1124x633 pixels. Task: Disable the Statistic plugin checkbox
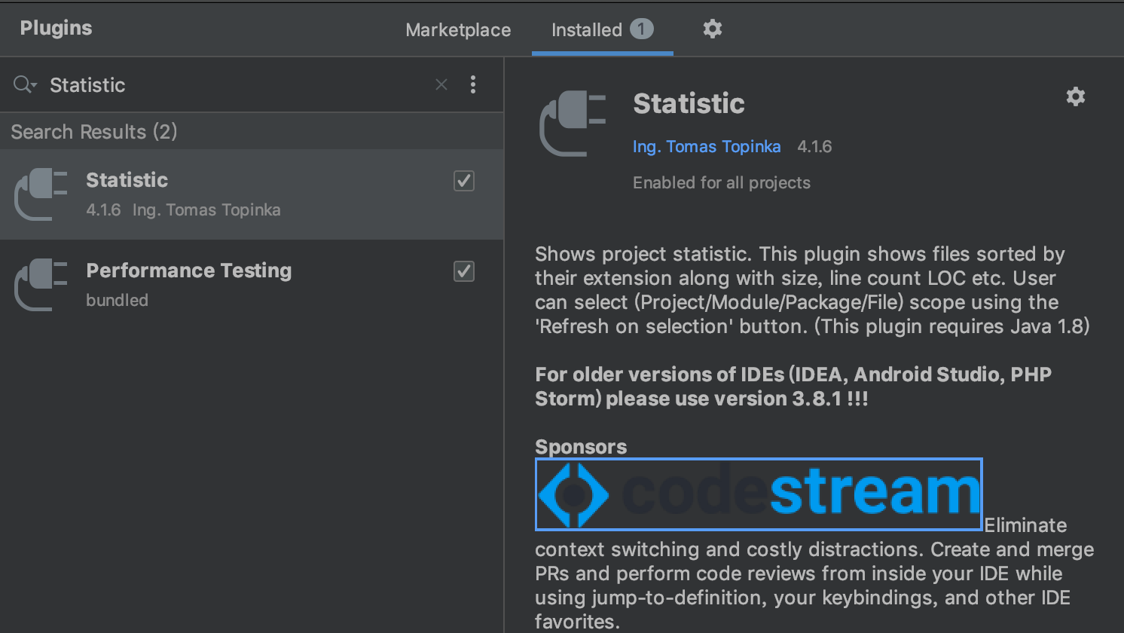(464, 181)
